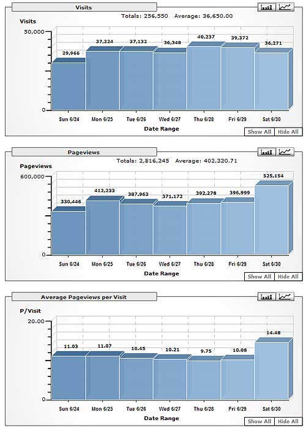306x428 pixels.
Task: Click the P/Visit axis title
Action: click(30, 311)
